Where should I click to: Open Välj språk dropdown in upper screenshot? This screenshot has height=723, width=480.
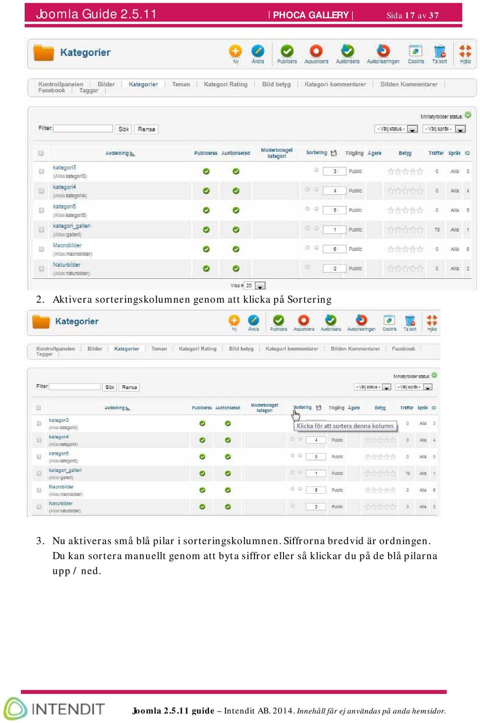coord(444,129)
